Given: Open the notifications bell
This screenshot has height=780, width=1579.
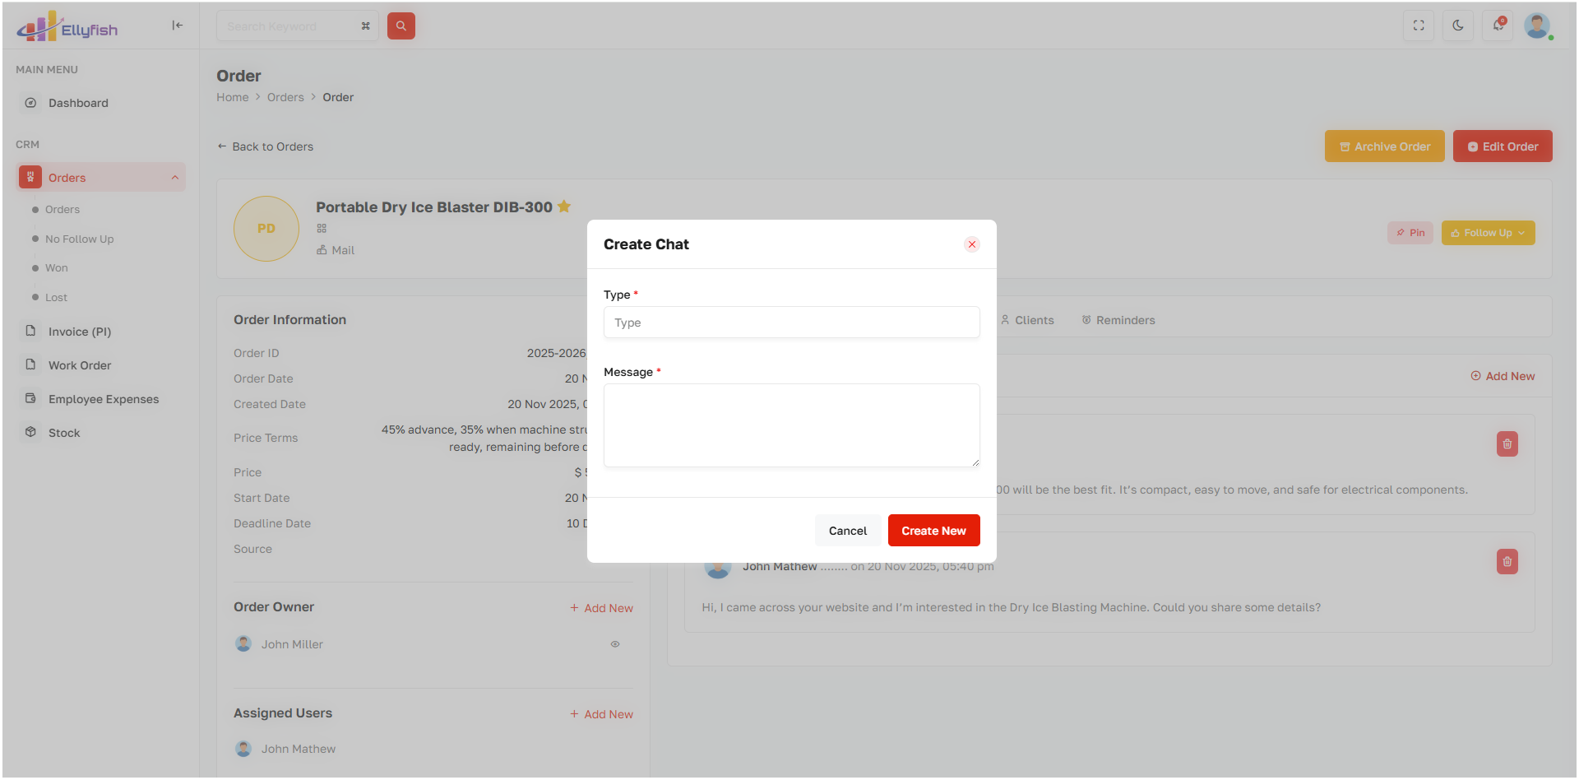Looking at the screenshot, I should (x=1498, y=26).
